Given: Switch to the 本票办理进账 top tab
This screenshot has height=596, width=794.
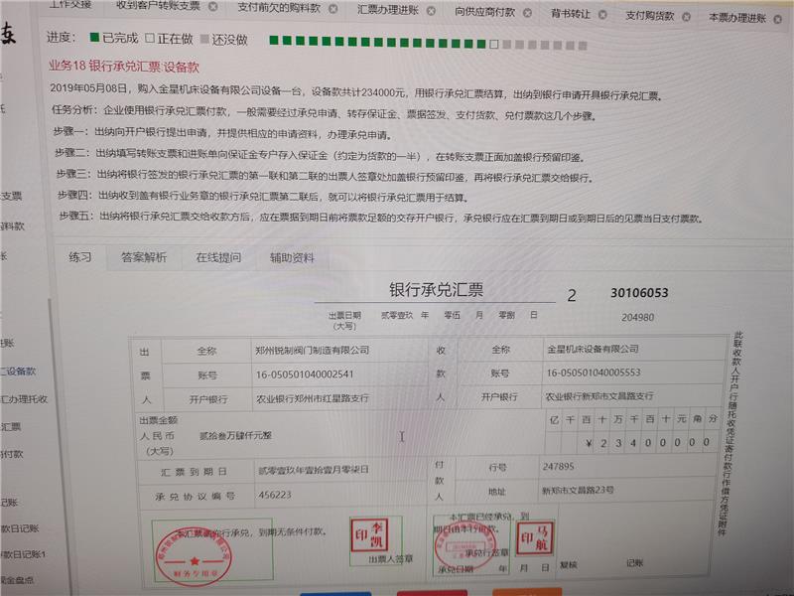Looking at the screenshot, I should tap(736, 17).
